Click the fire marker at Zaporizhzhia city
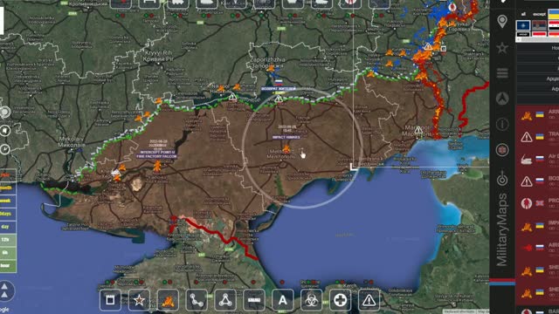Image resolution: width=559 pixels, height=314 pixels. click(272, 68)
